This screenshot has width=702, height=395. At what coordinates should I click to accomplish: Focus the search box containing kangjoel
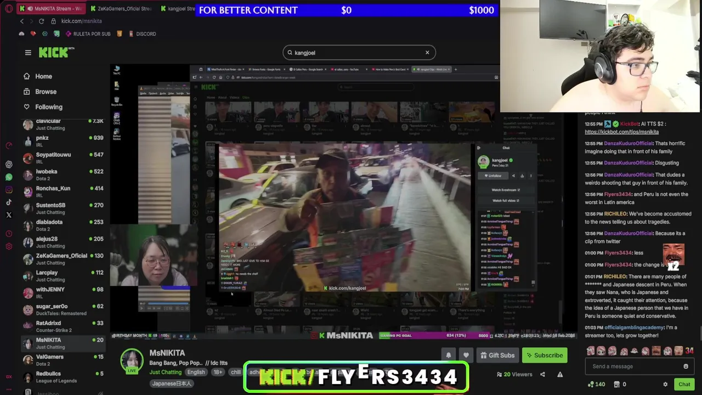point(359,53)
